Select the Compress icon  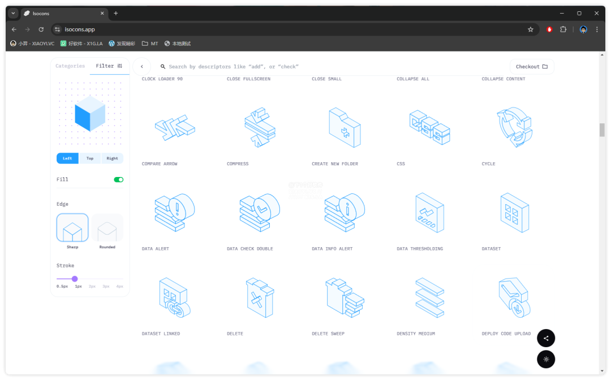coord(260,127)
